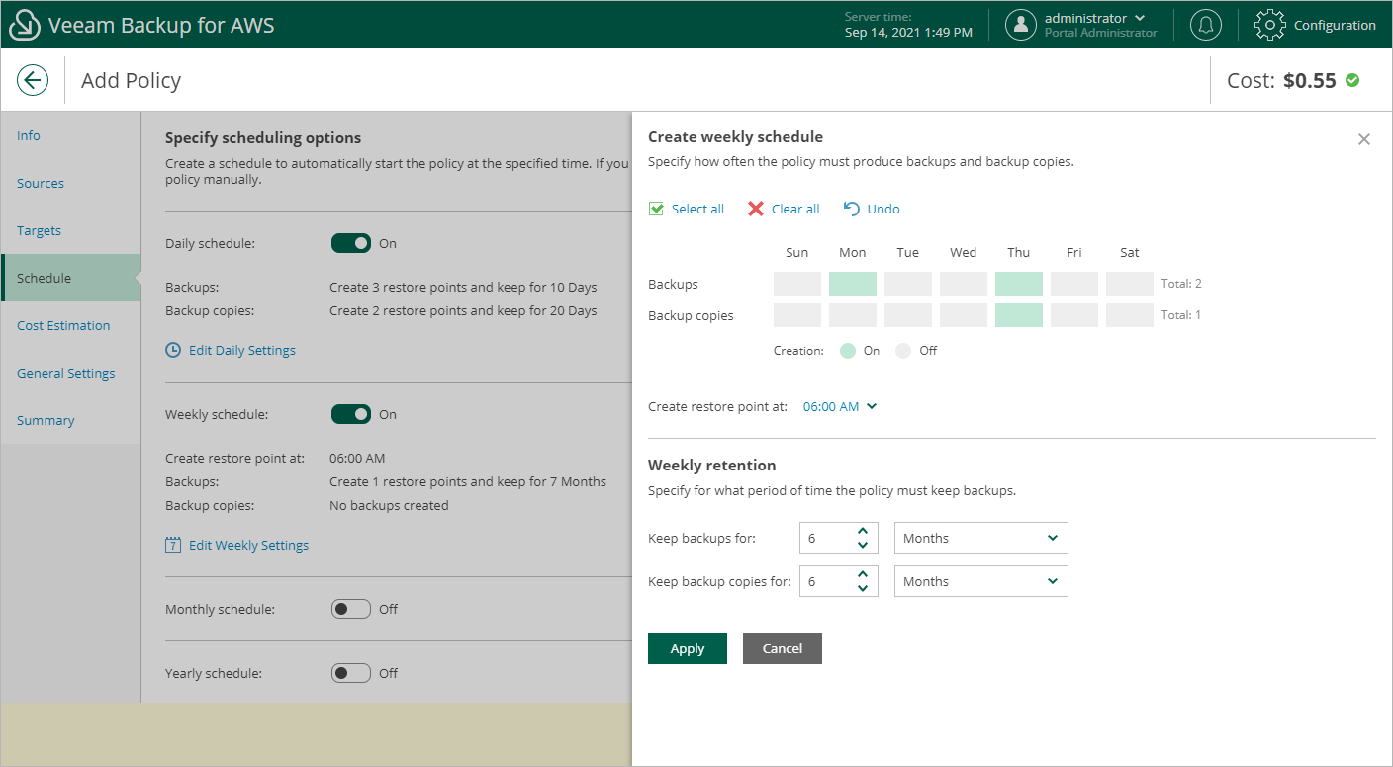1393x767 pixels.
Task: Toggle Backups cell for Saturday
Action: click(1130, 284)
